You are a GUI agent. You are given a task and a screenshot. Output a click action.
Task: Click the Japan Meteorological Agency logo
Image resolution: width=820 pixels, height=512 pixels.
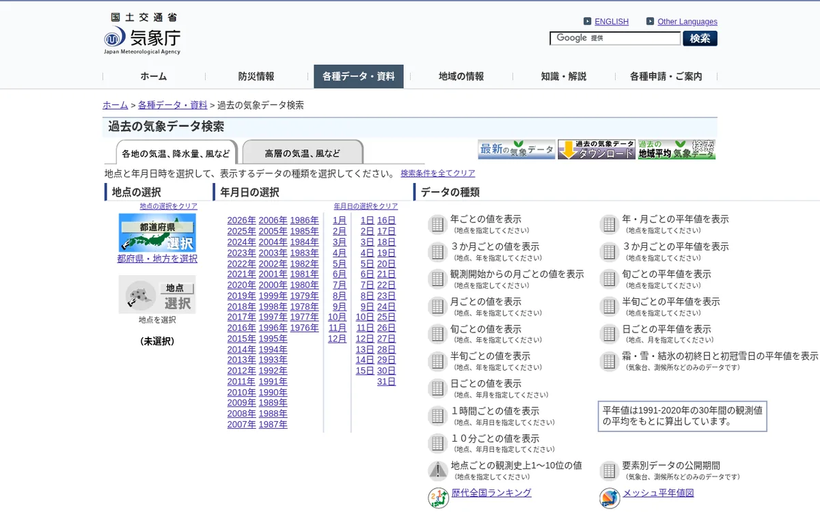click(143, 34)
